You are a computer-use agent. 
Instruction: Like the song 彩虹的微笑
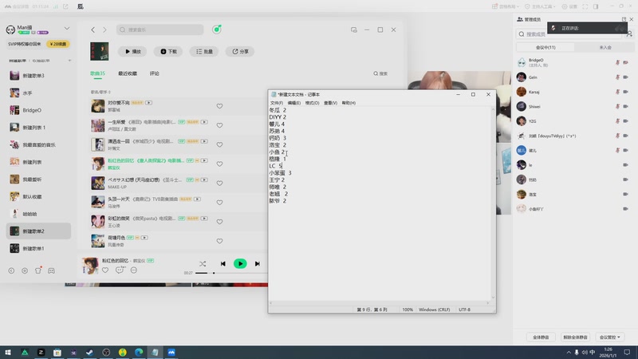[x=220, y=222]
